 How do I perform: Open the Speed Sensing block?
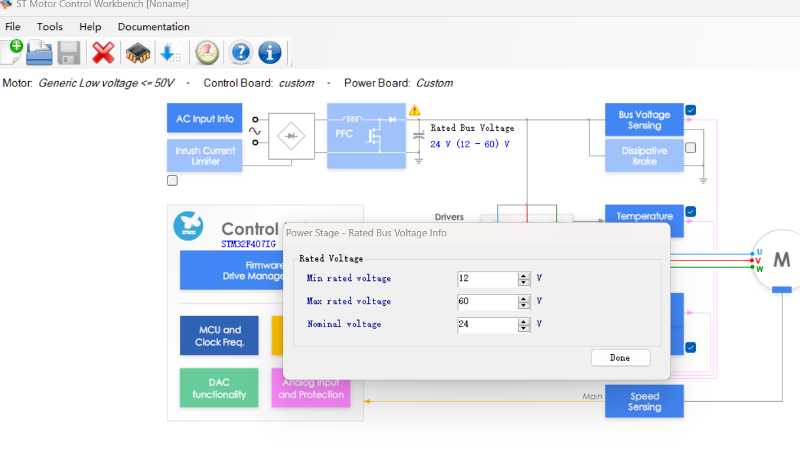(x=644, y=401)
